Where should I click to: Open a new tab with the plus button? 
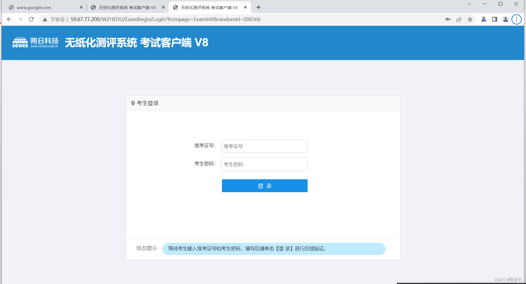coord(258,7)
